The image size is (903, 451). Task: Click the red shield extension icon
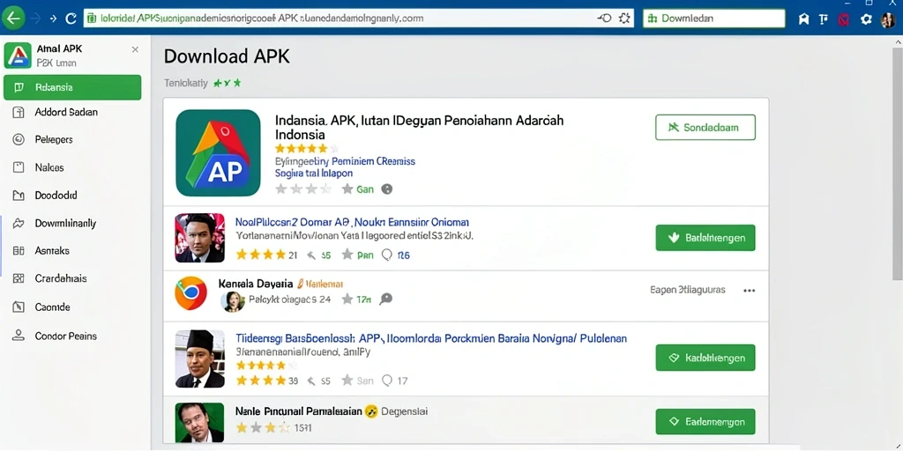click(844, 19)
